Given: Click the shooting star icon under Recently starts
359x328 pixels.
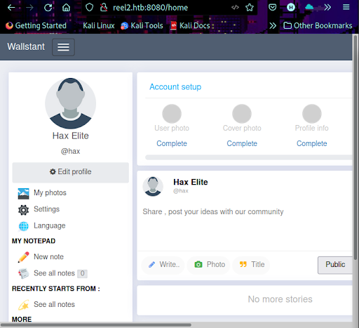Looking at the screenshot, I should point(23,305).
